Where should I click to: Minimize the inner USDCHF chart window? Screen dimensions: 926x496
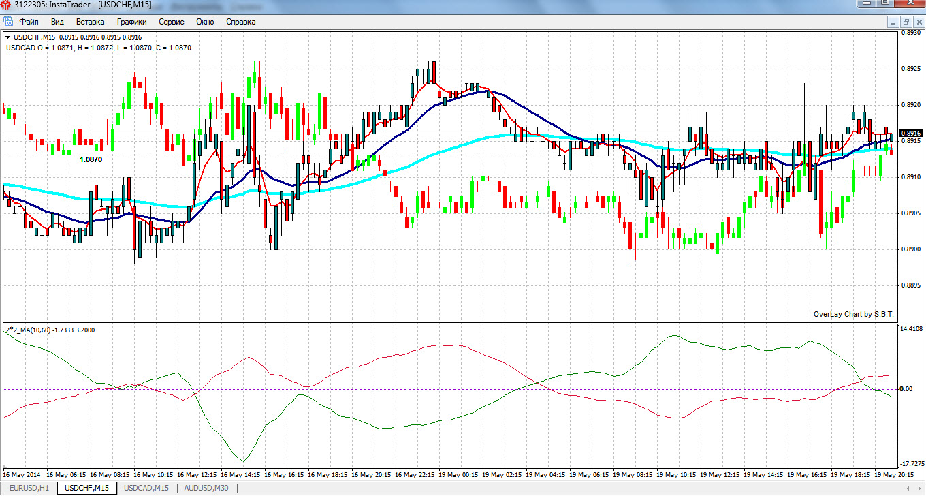(x=894, y=22)
